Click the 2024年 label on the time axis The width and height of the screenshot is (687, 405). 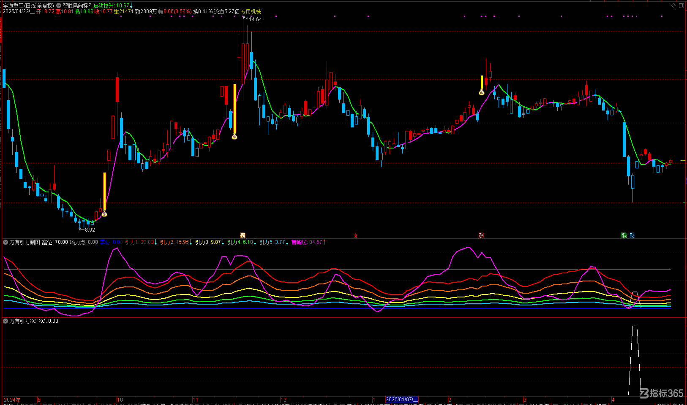point(12,400)
